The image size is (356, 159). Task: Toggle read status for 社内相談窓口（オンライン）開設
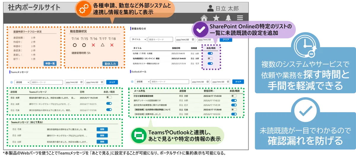click(210, 58)
